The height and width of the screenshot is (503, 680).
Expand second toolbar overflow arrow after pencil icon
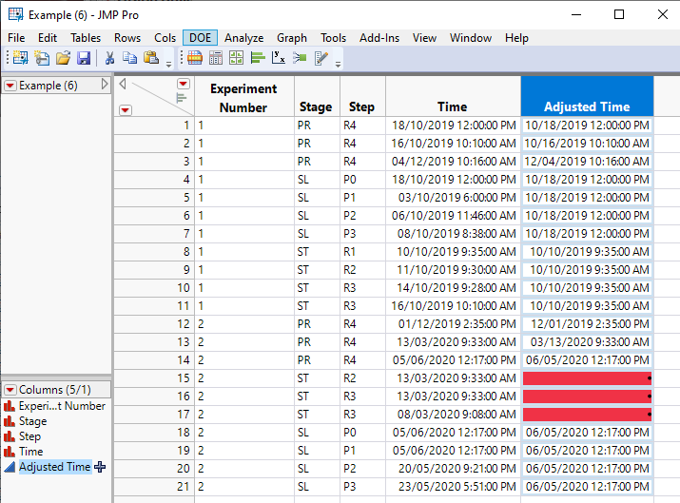338,65
